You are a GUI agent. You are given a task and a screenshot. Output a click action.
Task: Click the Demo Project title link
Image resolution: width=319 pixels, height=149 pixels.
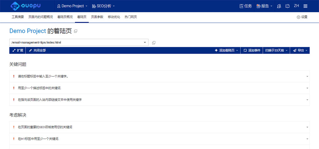28,31
